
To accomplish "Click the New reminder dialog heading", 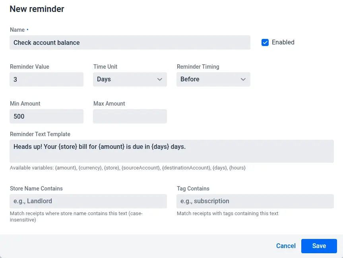I will tap(37, 9).
